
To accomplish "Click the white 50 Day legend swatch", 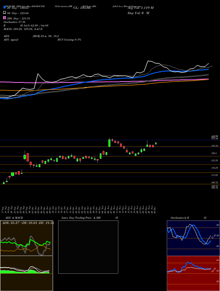I will [5, 13].
